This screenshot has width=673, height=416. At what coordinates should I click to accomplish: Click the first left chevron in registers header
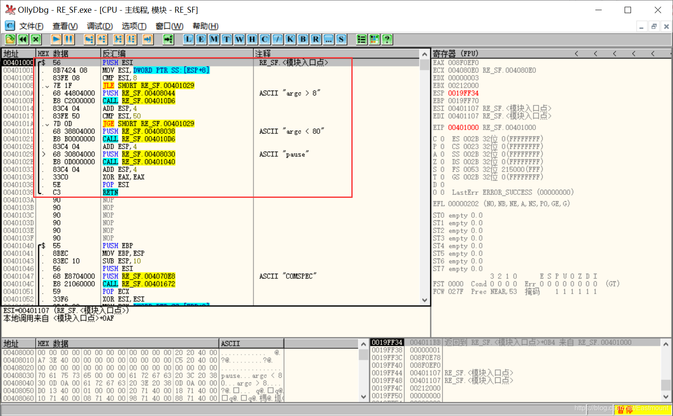577,53
